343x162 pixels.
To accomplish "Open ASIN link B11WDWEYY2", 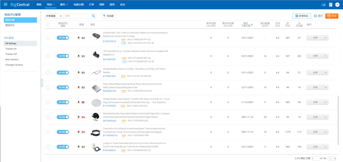I will (x=110, y=135).
